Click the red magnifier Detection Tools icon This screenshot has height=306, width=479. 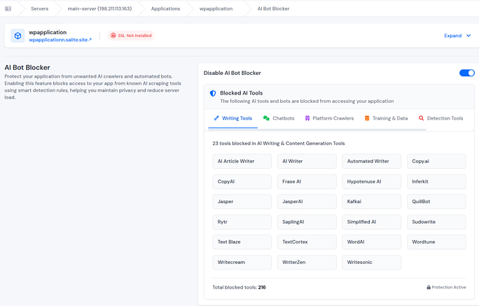[x=421, y=118]
